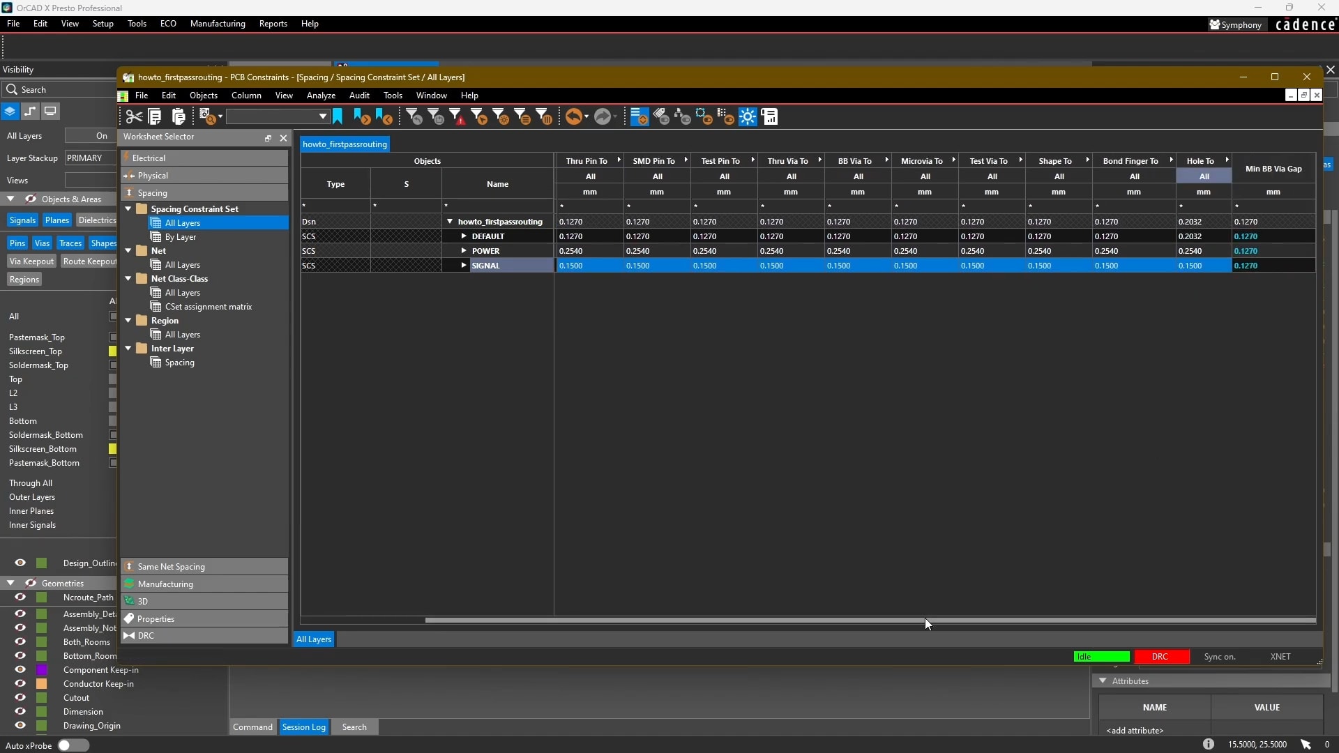Collapse the Spacing Constraint Set folder
Viewport: 1339px width, 753px height.
point(128,208)
